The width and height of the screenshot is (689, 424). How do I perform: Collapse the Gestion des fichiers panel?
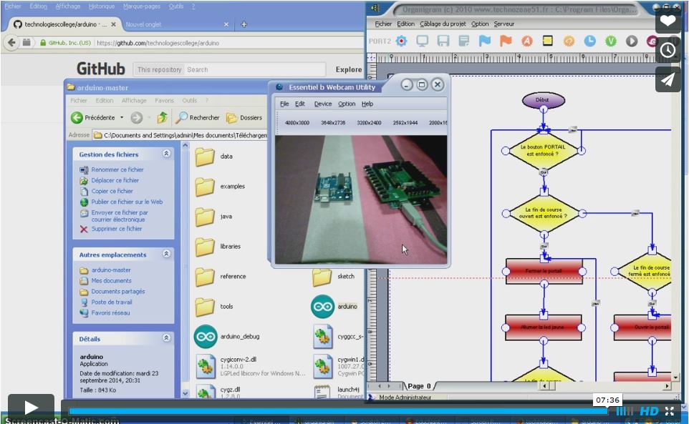166,154
